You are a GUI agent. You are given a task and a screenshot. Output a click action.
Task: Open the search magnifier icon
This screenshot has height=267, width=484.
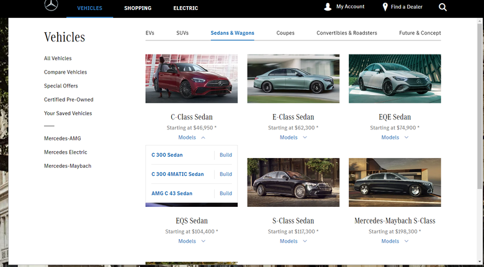(x=442, y=7)
